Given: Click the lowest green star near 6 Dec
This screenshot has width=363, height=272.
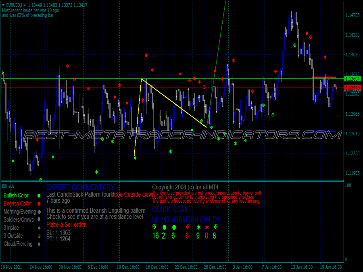Looking at the screenshot, I should tap(96, 172).
